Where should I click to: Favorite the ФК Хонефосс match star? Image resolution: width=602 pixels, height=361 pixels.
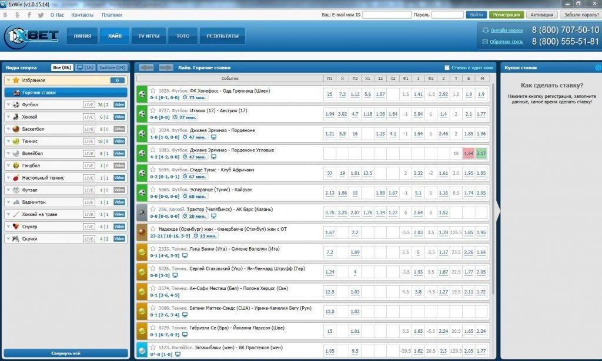click(x=153, y=90)
